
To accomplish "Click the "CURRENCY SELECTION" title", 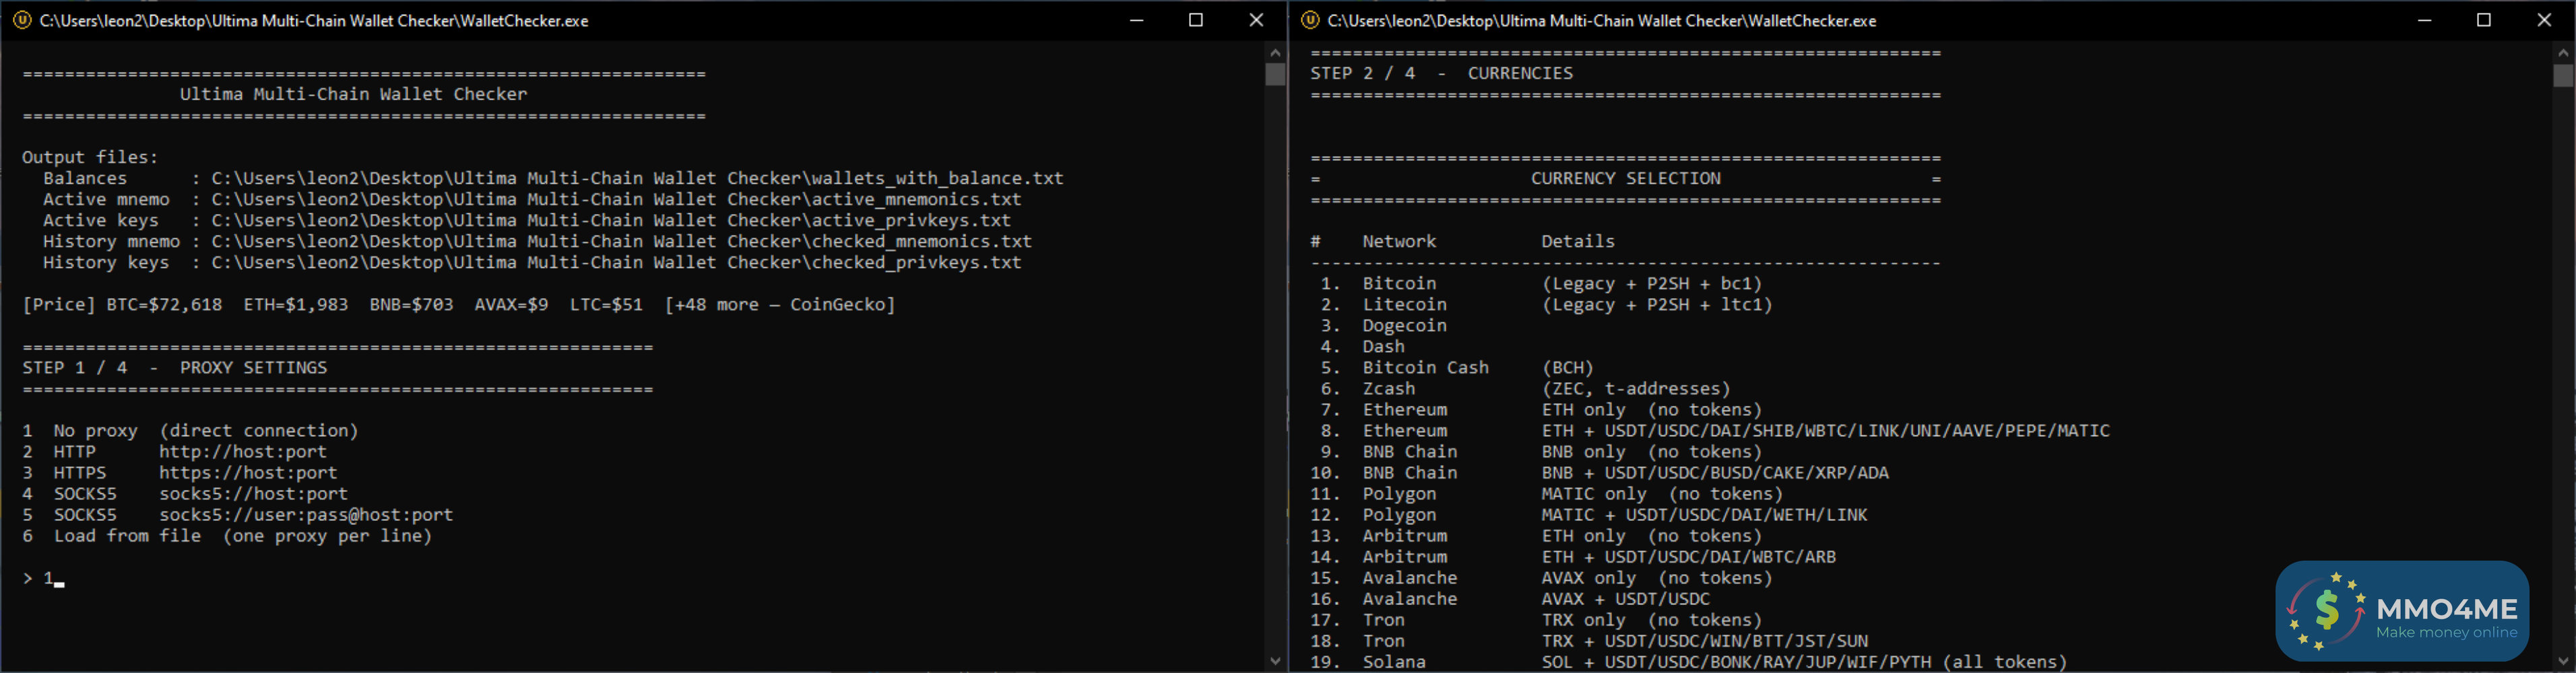I will pyautogui.click(x=1626, y=178).
